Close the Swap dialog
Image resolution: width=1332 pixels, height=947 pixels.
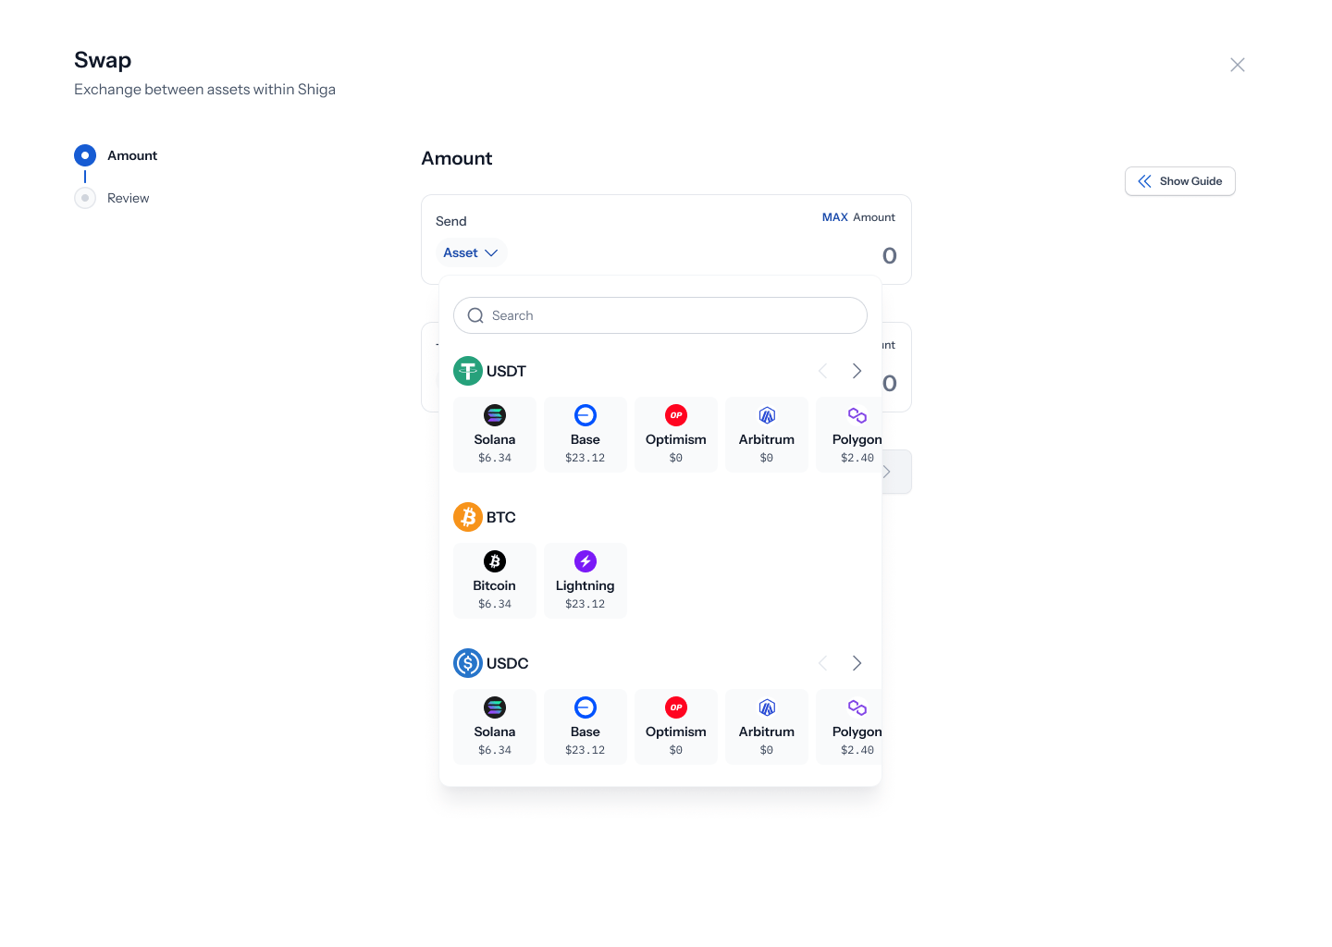tap(1238, 65)
